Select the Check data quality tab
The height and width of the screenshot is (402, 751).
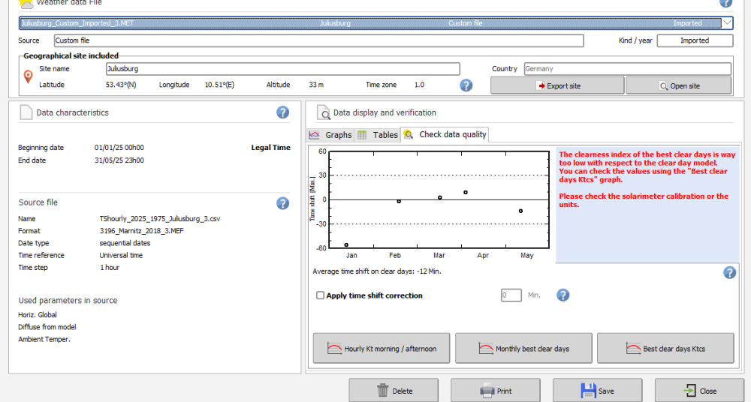tap(445, 135)
